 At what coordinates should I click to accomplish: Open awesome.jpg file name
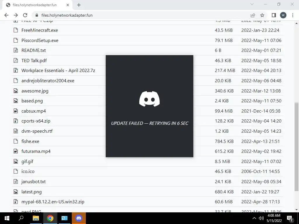(x=35, y=91)
